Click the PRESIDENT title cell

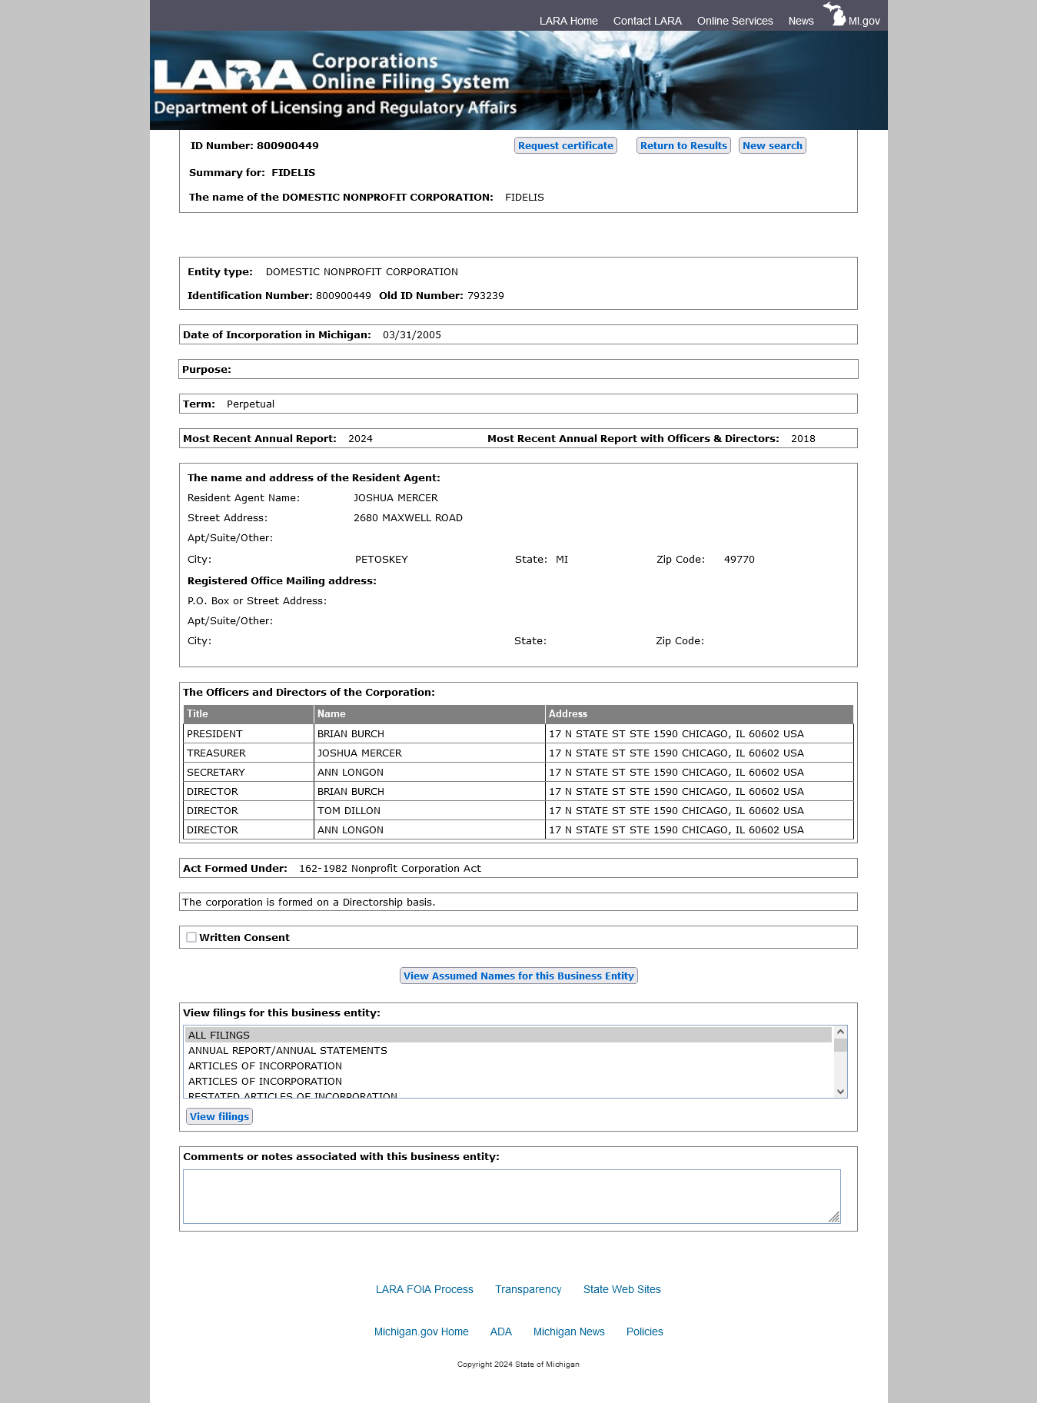click(x=248, y=733)
